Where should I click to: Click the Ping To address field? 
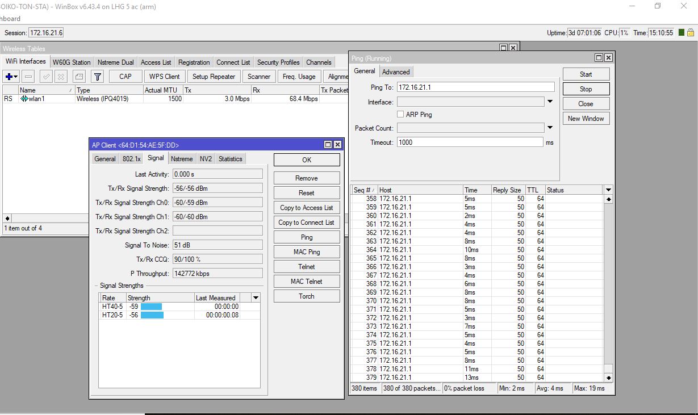(x=475, y=87)
